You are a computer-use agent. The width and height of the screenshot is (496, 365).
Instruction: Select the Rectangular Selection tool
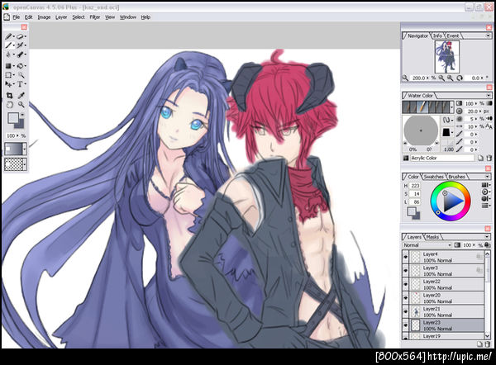pos(8,75)
